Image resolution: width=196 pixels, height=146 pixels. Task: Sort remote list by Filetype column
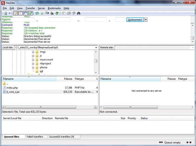(185, 79)
